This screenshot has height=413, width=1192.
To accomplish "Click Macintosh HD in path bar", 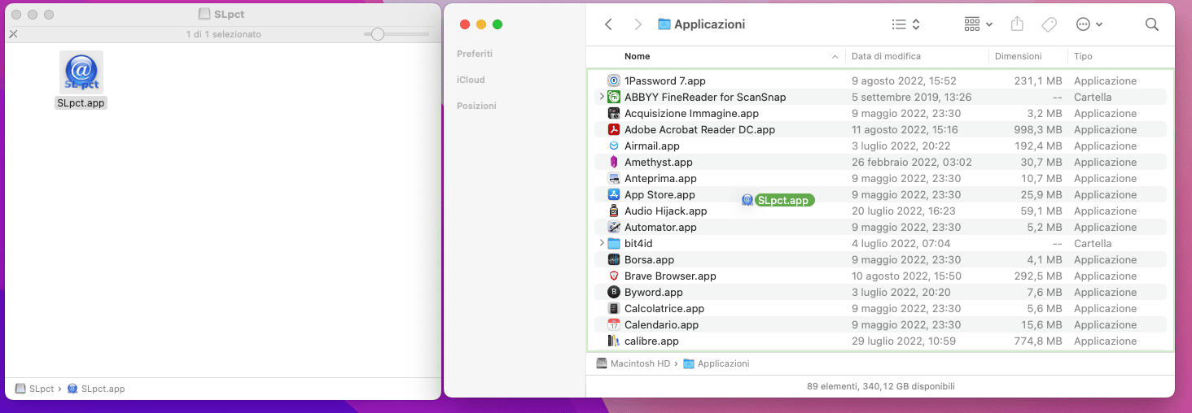I will click(x=632, y=363).
